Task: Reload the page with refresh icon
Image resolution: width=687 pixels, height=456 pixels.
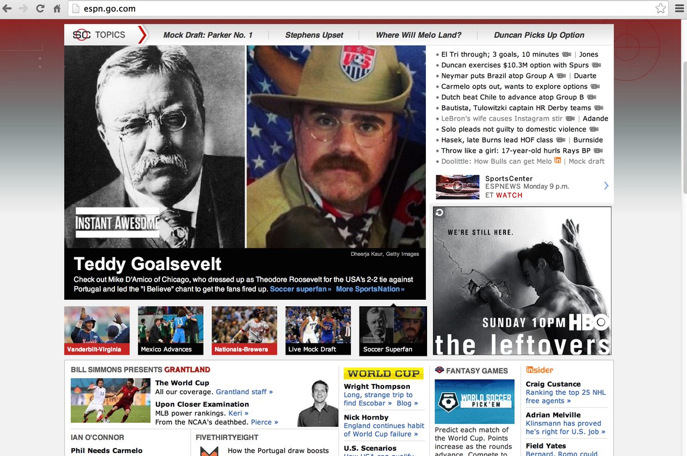Action: coord(40,9)
